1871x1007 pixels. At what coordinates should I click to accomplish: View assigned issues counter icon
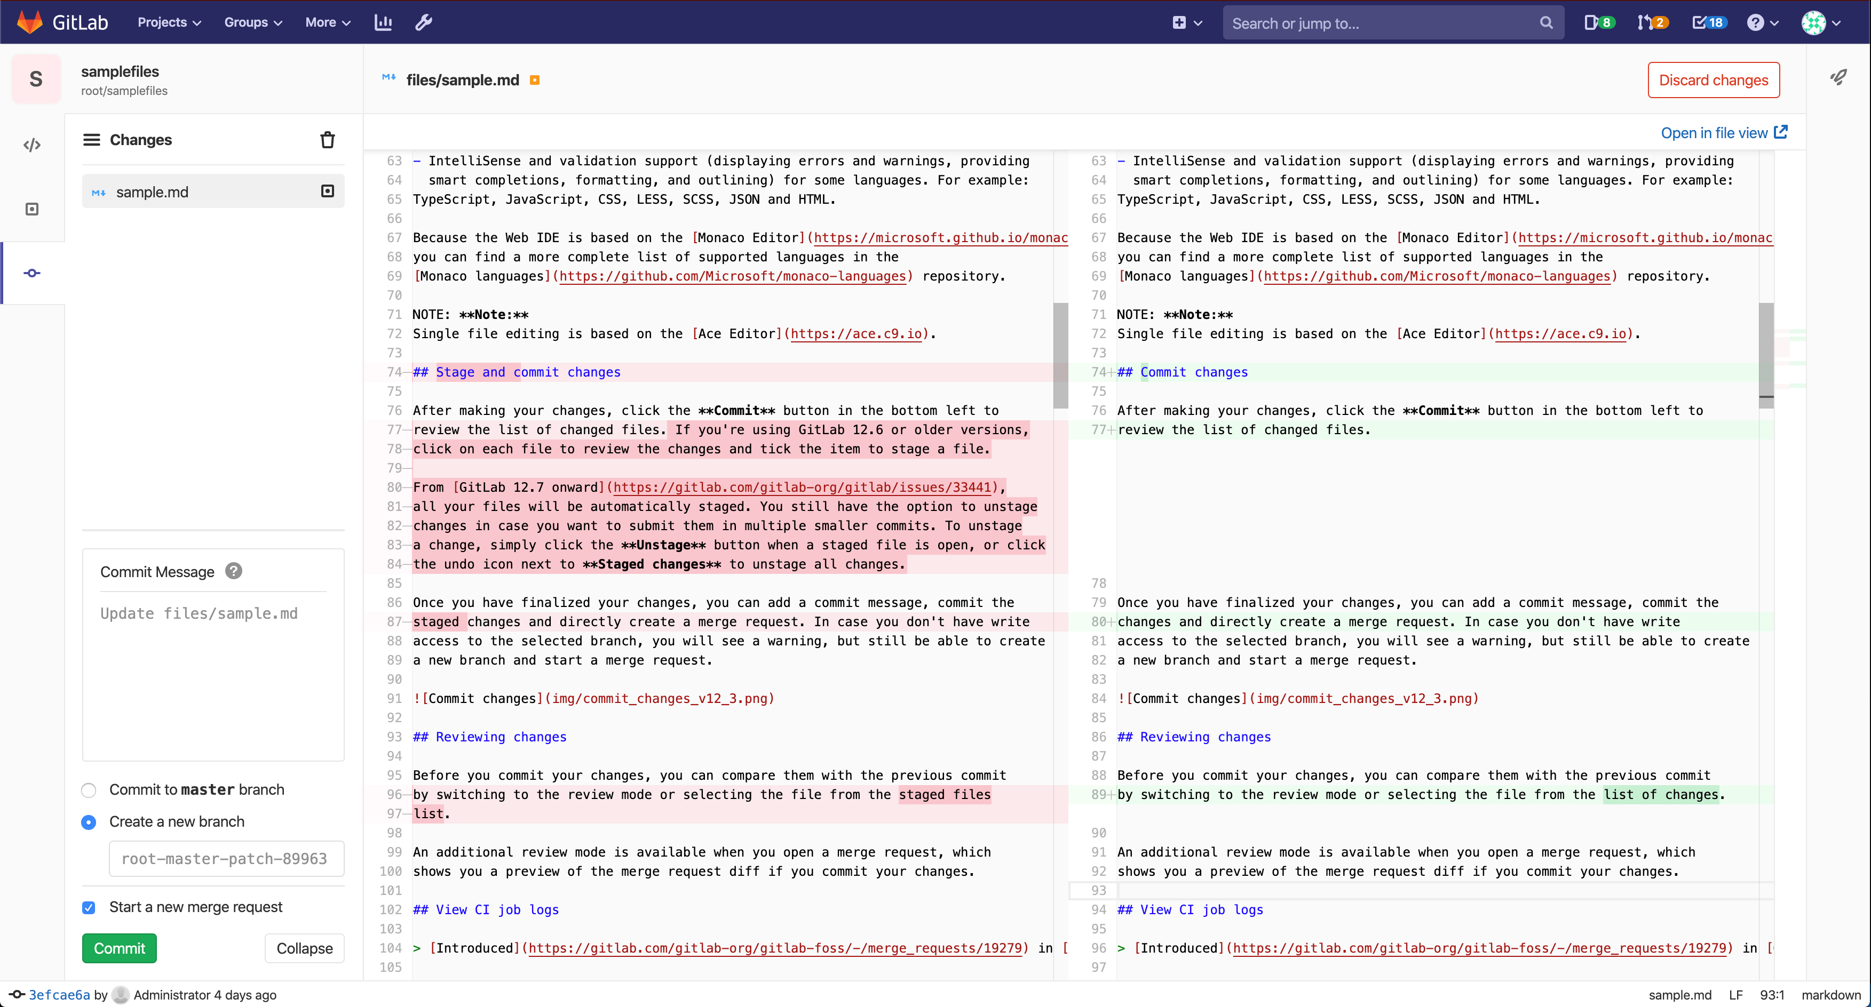1599,22
